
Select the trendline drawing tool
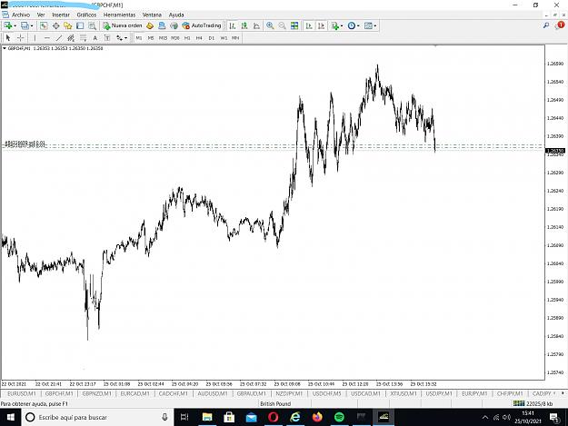click(x=59, y=37)
